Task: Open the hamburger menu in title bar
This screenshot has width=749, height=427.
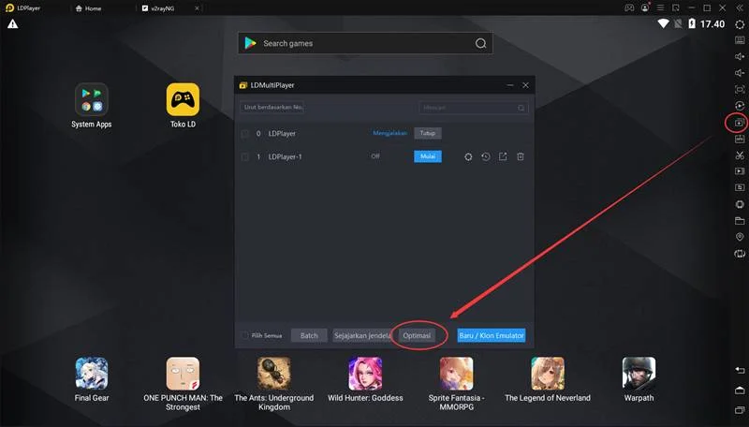Action: (660, 8)
